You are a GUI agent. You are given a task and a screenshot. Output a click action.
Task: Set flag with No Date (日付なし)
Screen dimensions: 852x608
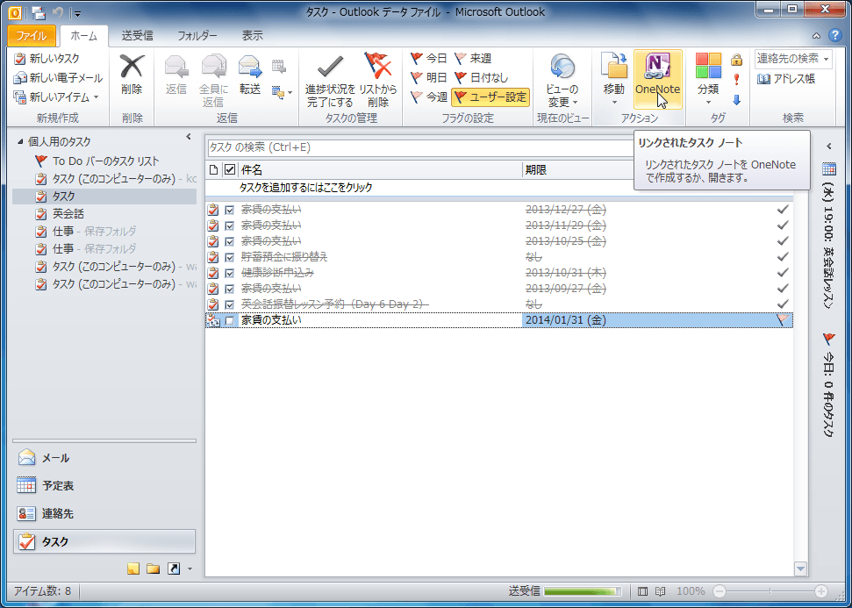(x=482, y=77)
